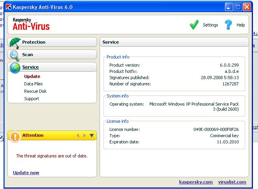Screen dimensions: 258x189
Task: Open Support in the Service list
Action: pos(32,99)
